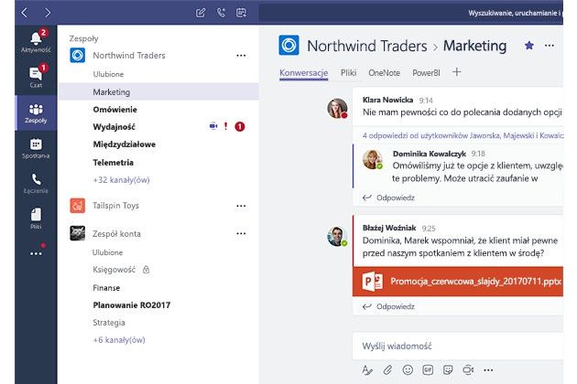Open the Czat section in sidebar
Image resolution: width=577 pixels, height=384 pixels.
coord(36,77)
